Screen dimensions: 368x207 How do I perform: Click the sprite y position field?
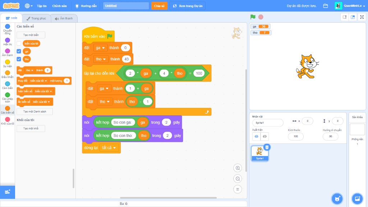tap(338, 121)
